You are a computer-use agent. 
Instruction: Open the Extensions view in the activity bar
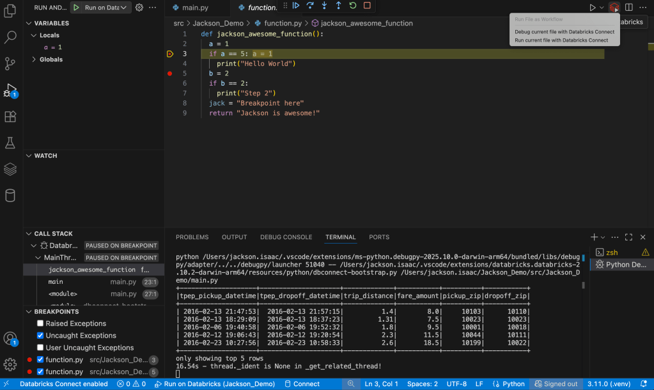[x=9, y=116]
